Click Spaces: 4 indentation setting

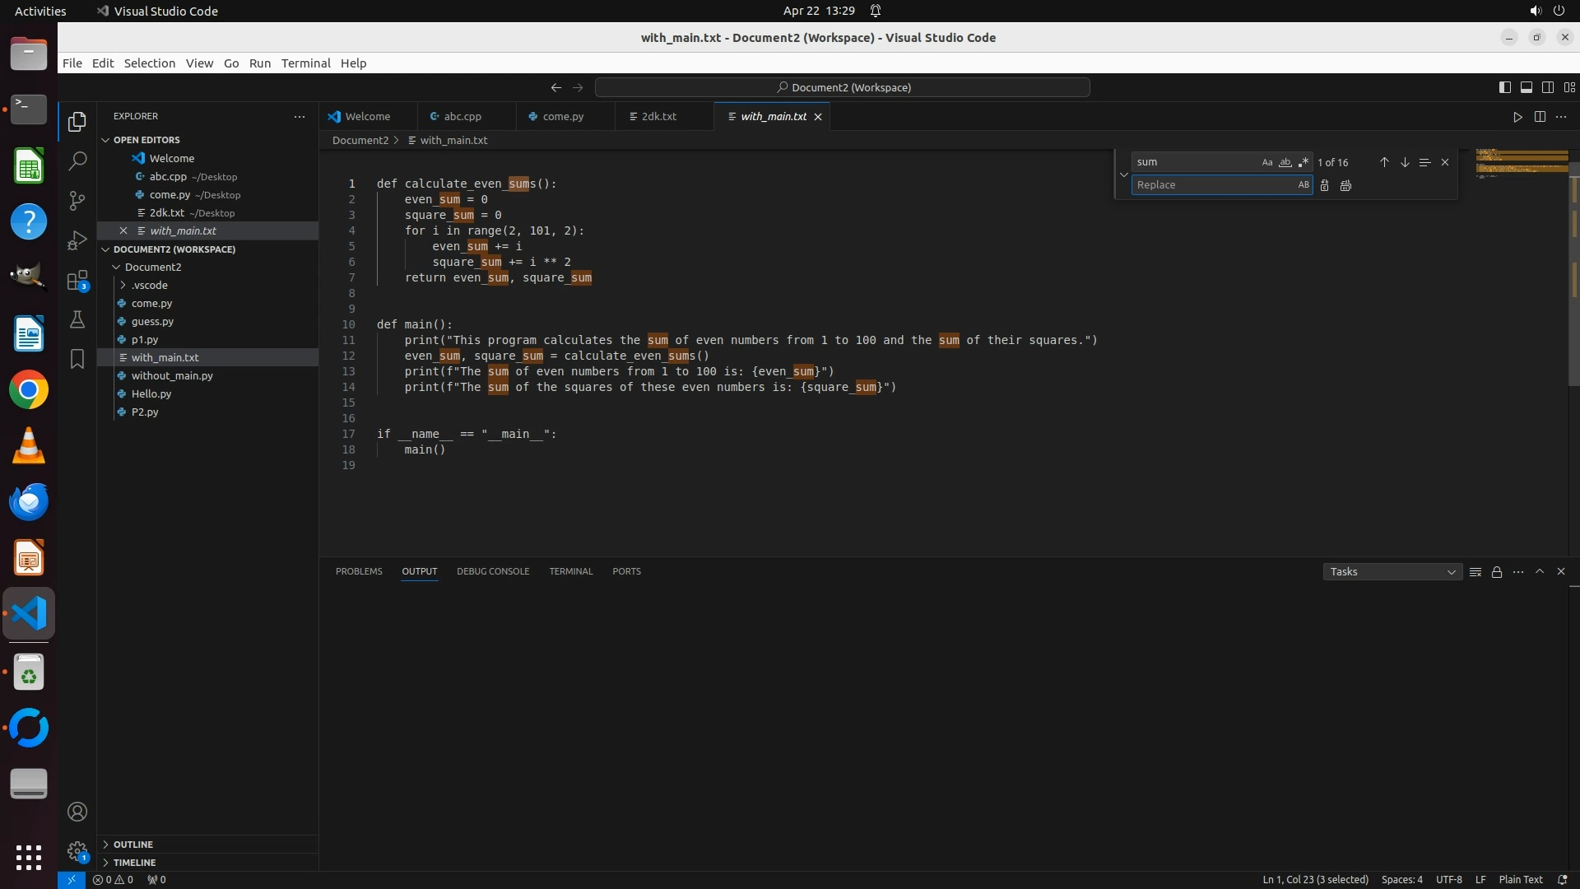coord(1401,880)
